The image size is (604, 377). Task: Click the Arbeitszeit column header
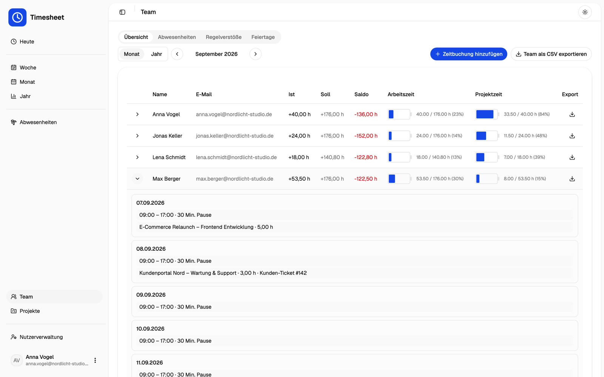tap(401, 94)
